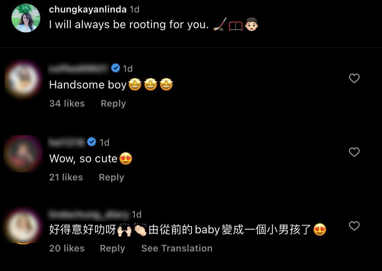Open blurred username above "Wow, so cute"
The width and height of the screenshot is (382, 271).
pos(67,142)
